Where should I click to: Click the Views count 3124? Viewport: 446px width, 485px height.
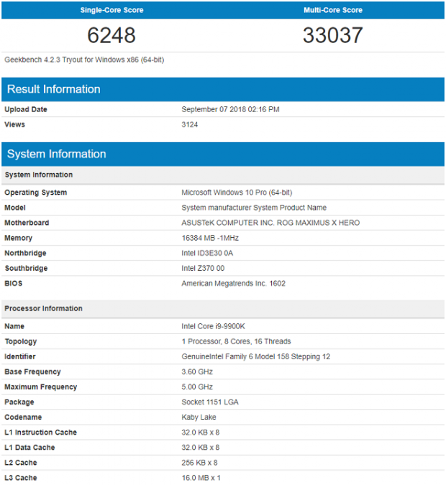coord(190,124)
